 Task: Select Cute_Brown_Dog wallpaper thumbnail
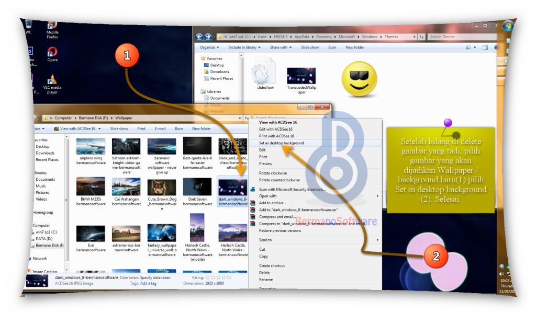pyautogui.click(x=162, y=194)
